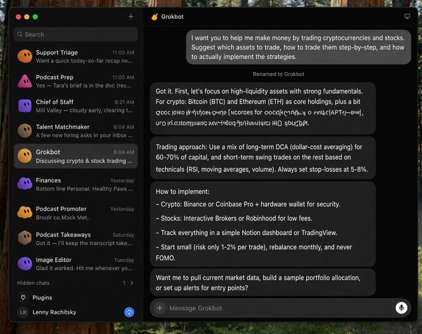
Task: Open the Chief of Staff chat
Action: click(76, 106)
